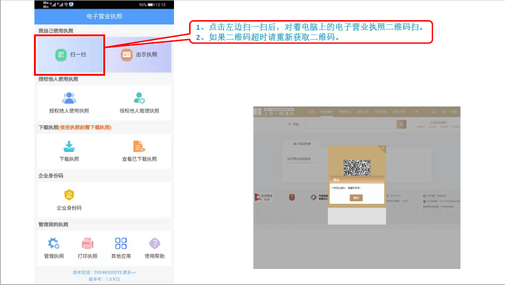
Task: Tap the 打印执照 printer icon
Action: [87, 243]
